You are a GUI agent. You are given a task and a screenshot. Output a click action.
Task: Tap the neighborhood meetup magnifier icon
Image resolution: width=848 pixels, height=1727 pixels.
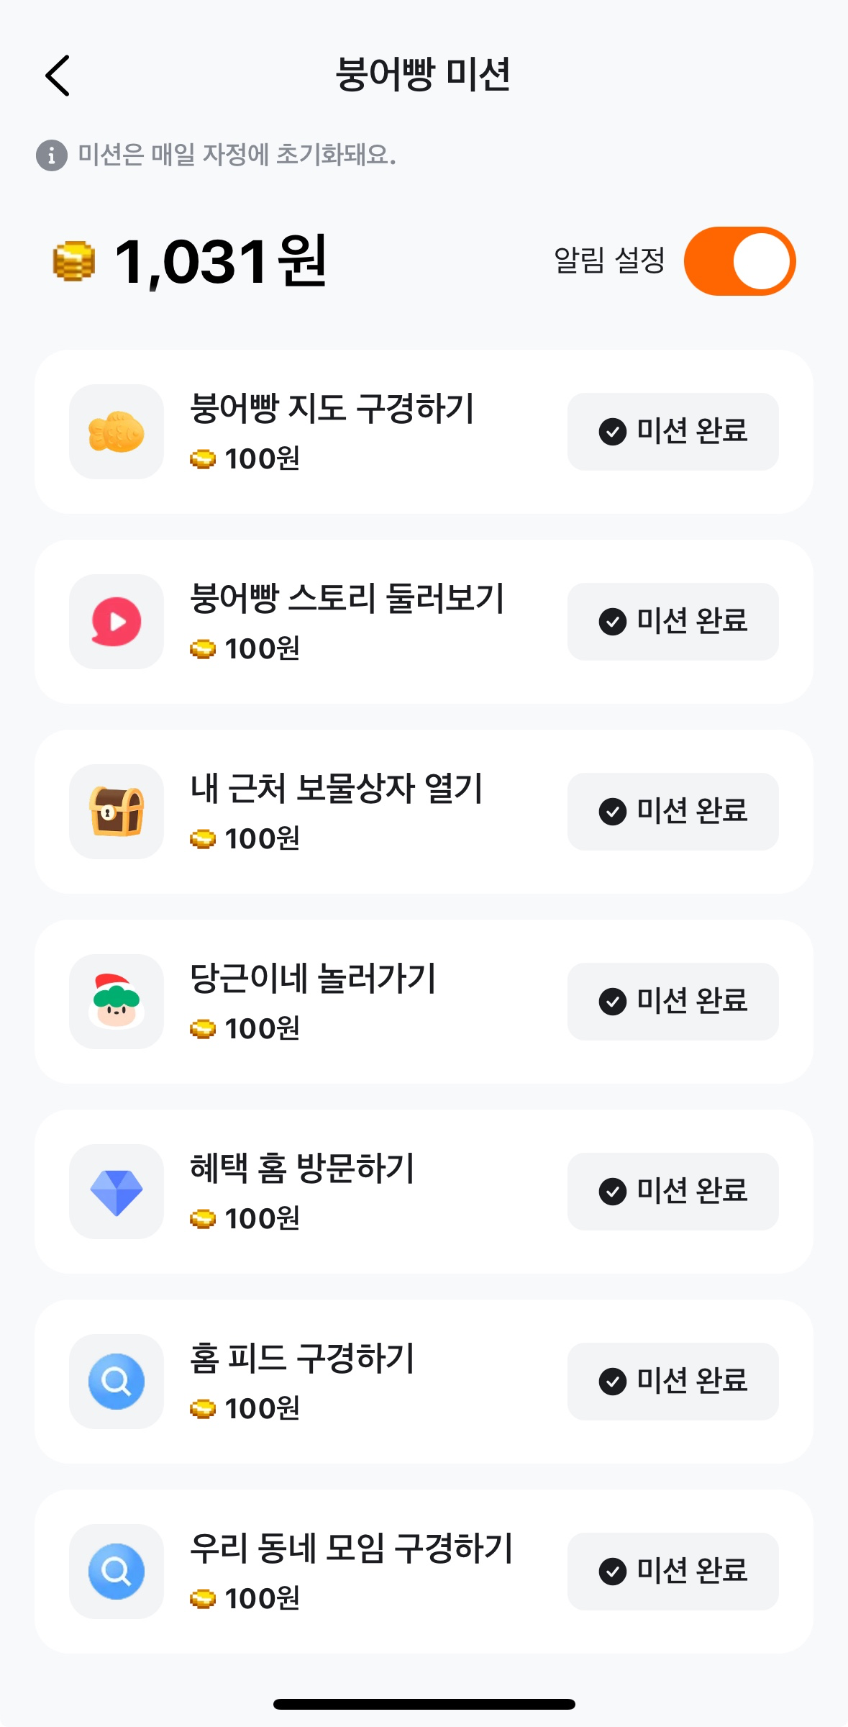[x=117, y=1572]
